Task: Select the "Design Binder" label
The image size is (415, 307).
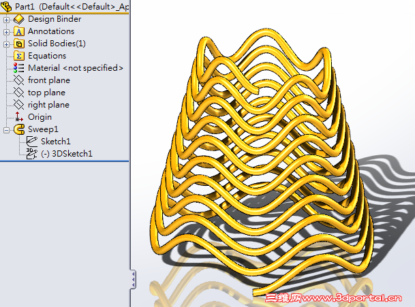Action: point(55,19)
